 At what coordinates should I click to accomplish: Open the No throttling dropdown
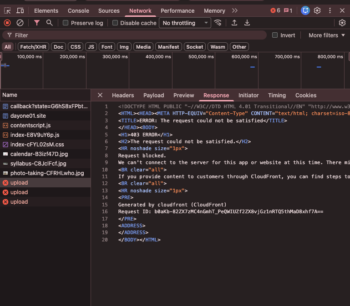[185, 23]
